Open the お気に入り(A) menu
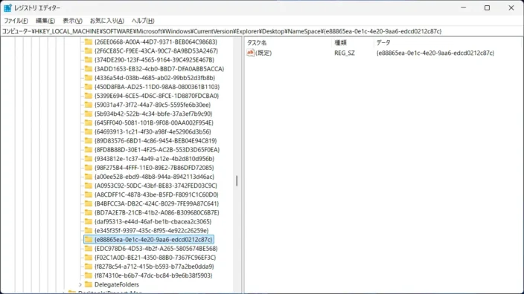This screenshot has width=524, height=294. click(x=107, y=21)
